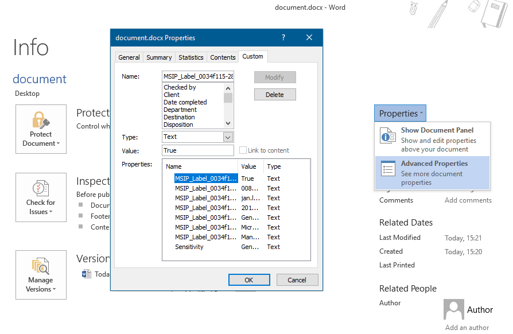513x334 pixels.
Task: Click OK to confirm properties
Action: coord(249,279)
